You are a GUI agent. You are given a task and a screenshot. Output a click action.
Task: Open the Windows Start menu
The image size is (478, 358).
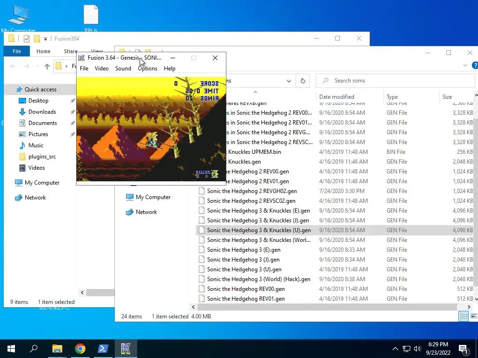pyautogui.click(x=11, y=349)
